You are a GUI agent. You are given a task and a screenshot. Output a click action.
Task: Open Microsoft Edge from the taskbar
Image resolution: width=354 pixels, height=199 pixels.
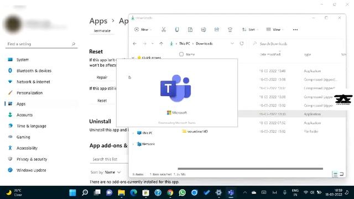(x=134, y=192)
